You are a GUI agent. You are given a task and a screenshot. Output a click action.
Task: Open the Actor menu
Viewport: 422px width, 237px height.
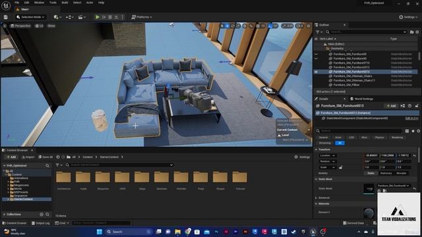pyautogui.click(x=90, y=3)
